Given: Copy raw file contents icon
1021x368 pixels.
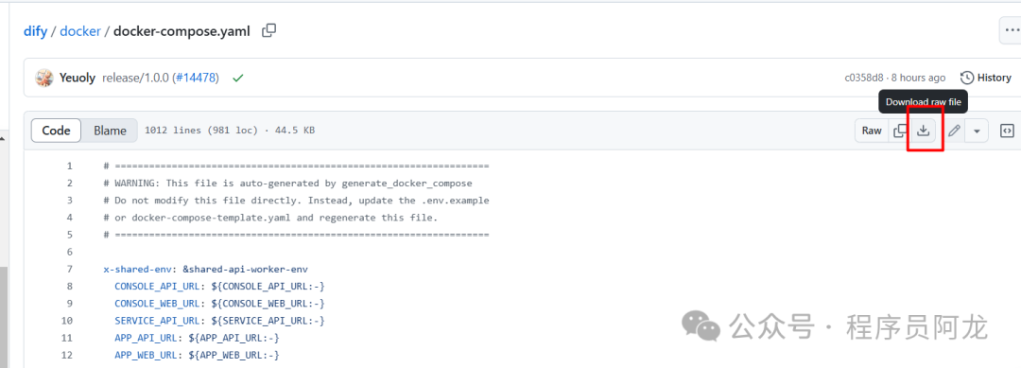Looking at the screenshot, I should click(x=900, y=131).
